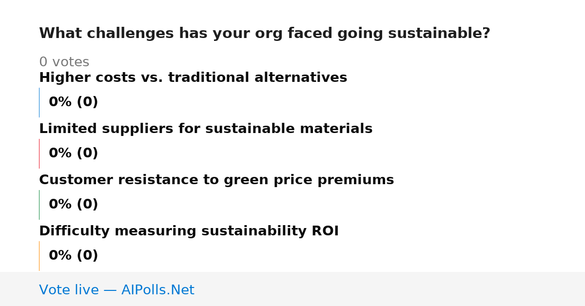Click AIPolls.Net text in footer
The image size is (585, 306).
158,290
